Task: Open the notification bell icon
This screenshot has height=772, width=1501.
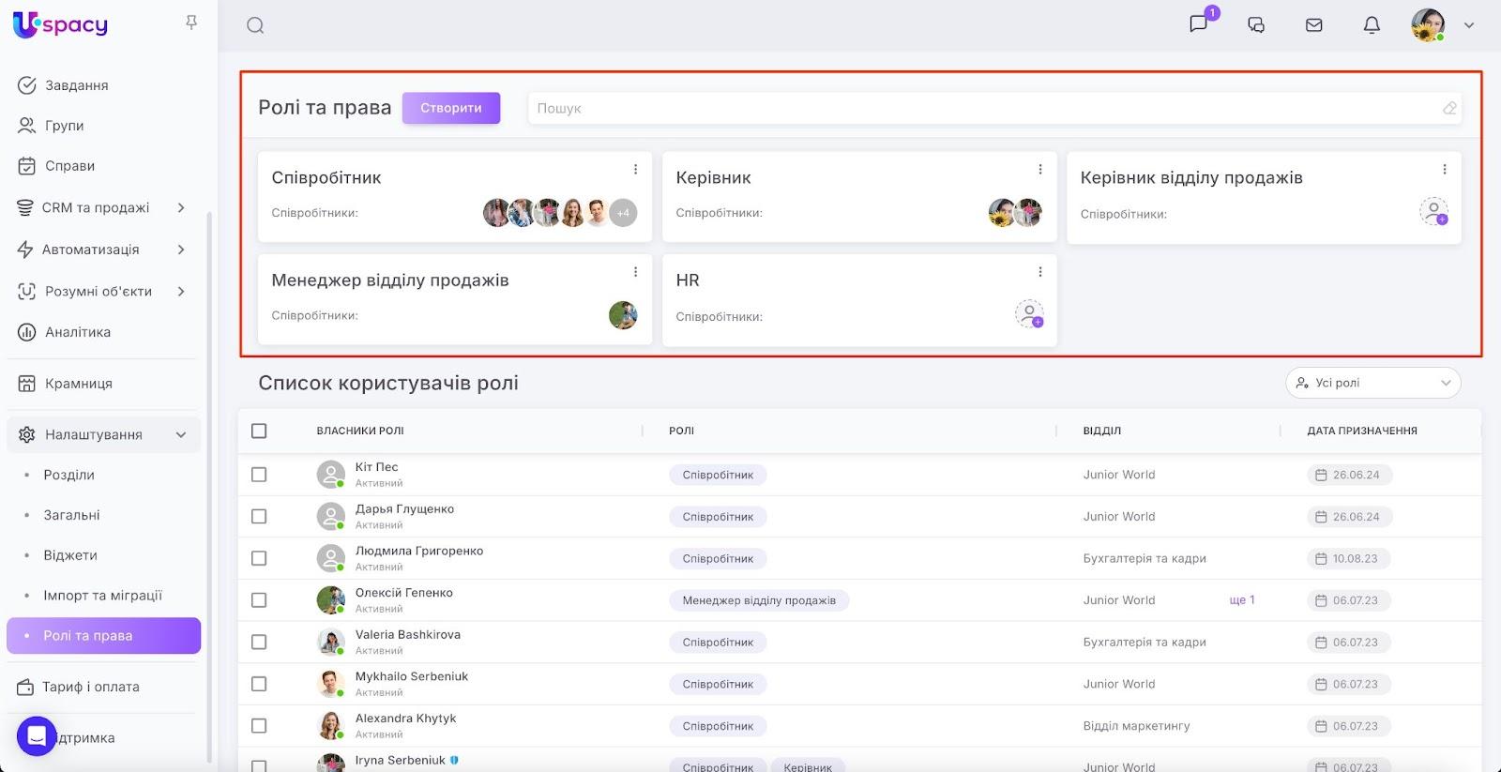Action: pyautogui.click(x=1371, y=25)
